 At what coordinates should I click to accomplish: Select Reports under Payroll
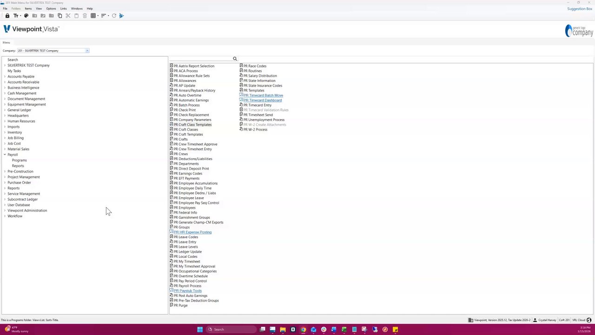click(18, 166)
